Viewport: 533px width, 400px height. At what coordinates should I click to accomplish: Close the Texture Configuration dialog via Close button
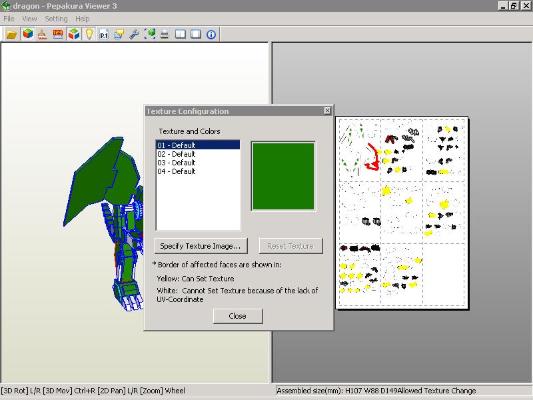(x=238, y=316)
